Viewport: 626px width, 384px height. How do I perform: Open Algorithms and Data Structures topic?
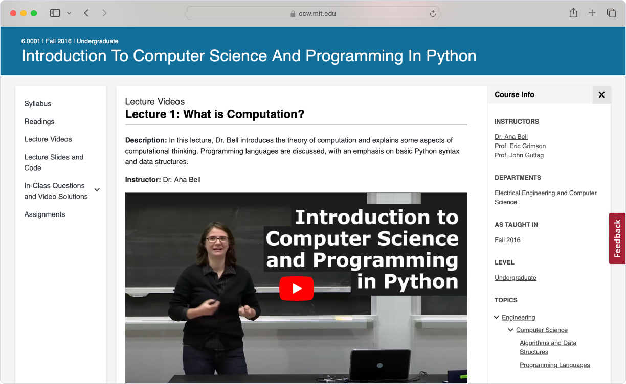[x=548, y=348]
